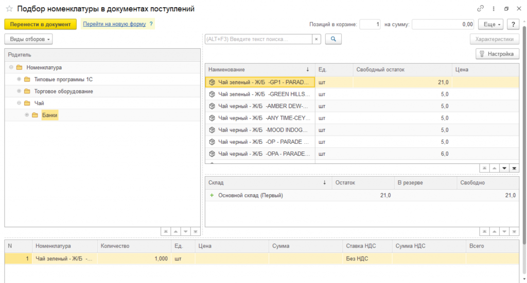This screenshot has height=283, width=527.
Task: Open the Виды отборов dropdown
Action: 28,39
